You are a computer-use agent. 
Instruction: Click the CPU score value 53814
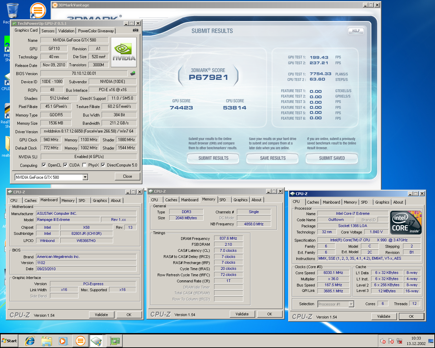tap(234, 108)
